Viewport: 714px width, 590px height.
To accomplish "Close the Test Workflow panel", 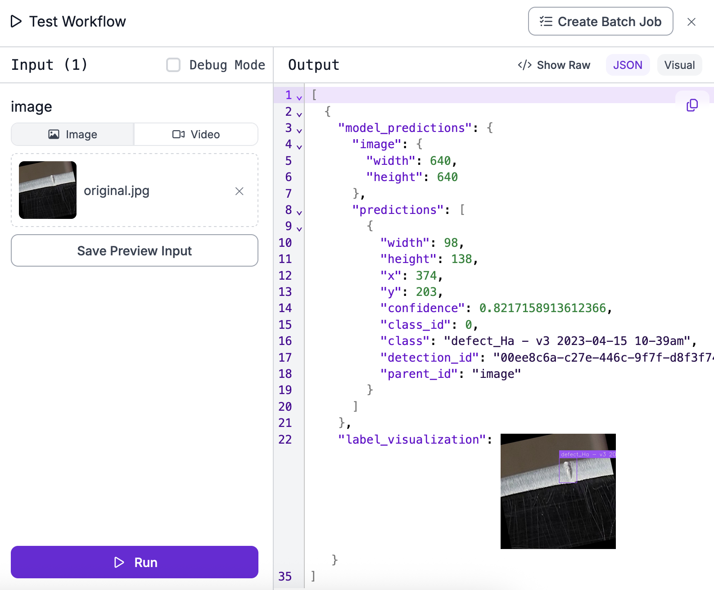I will coord(691,22).
